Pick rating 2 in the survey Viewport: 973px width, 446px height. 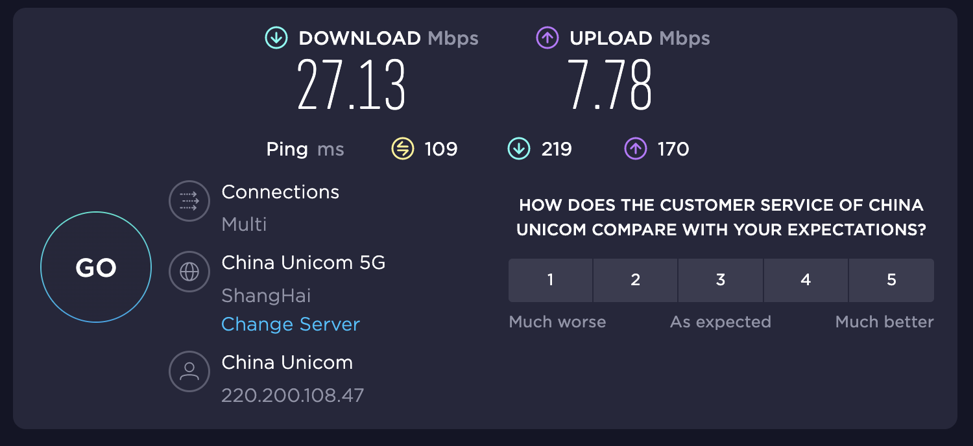coord(636,280)
